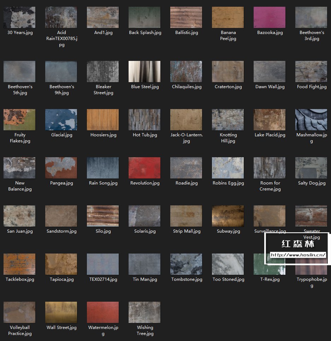Pick the Tapioca.jpg thumbnail
Viewport: 331px width, 341px height.
pos(61,264)
